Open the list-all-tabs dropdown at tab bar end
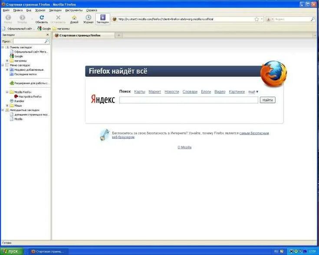The height and width of the screenshot is (255, 319). pos(315,36)
